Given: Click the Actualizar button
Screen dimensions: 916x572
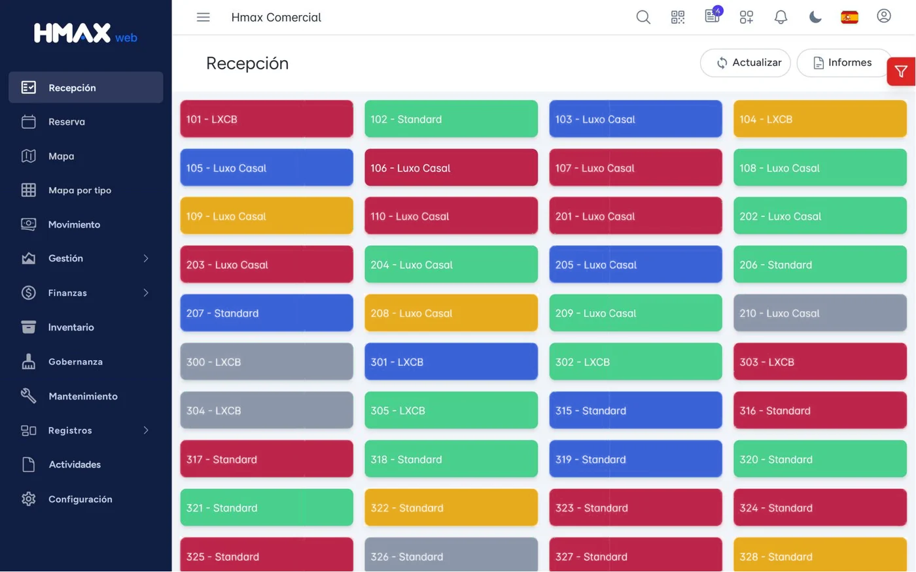Looking at the screenshot, I should click(x=745, y=63).
